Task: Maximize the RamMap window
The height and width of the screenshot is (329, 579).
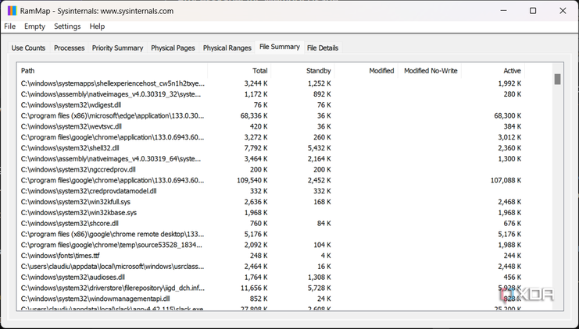Action: 533,11
